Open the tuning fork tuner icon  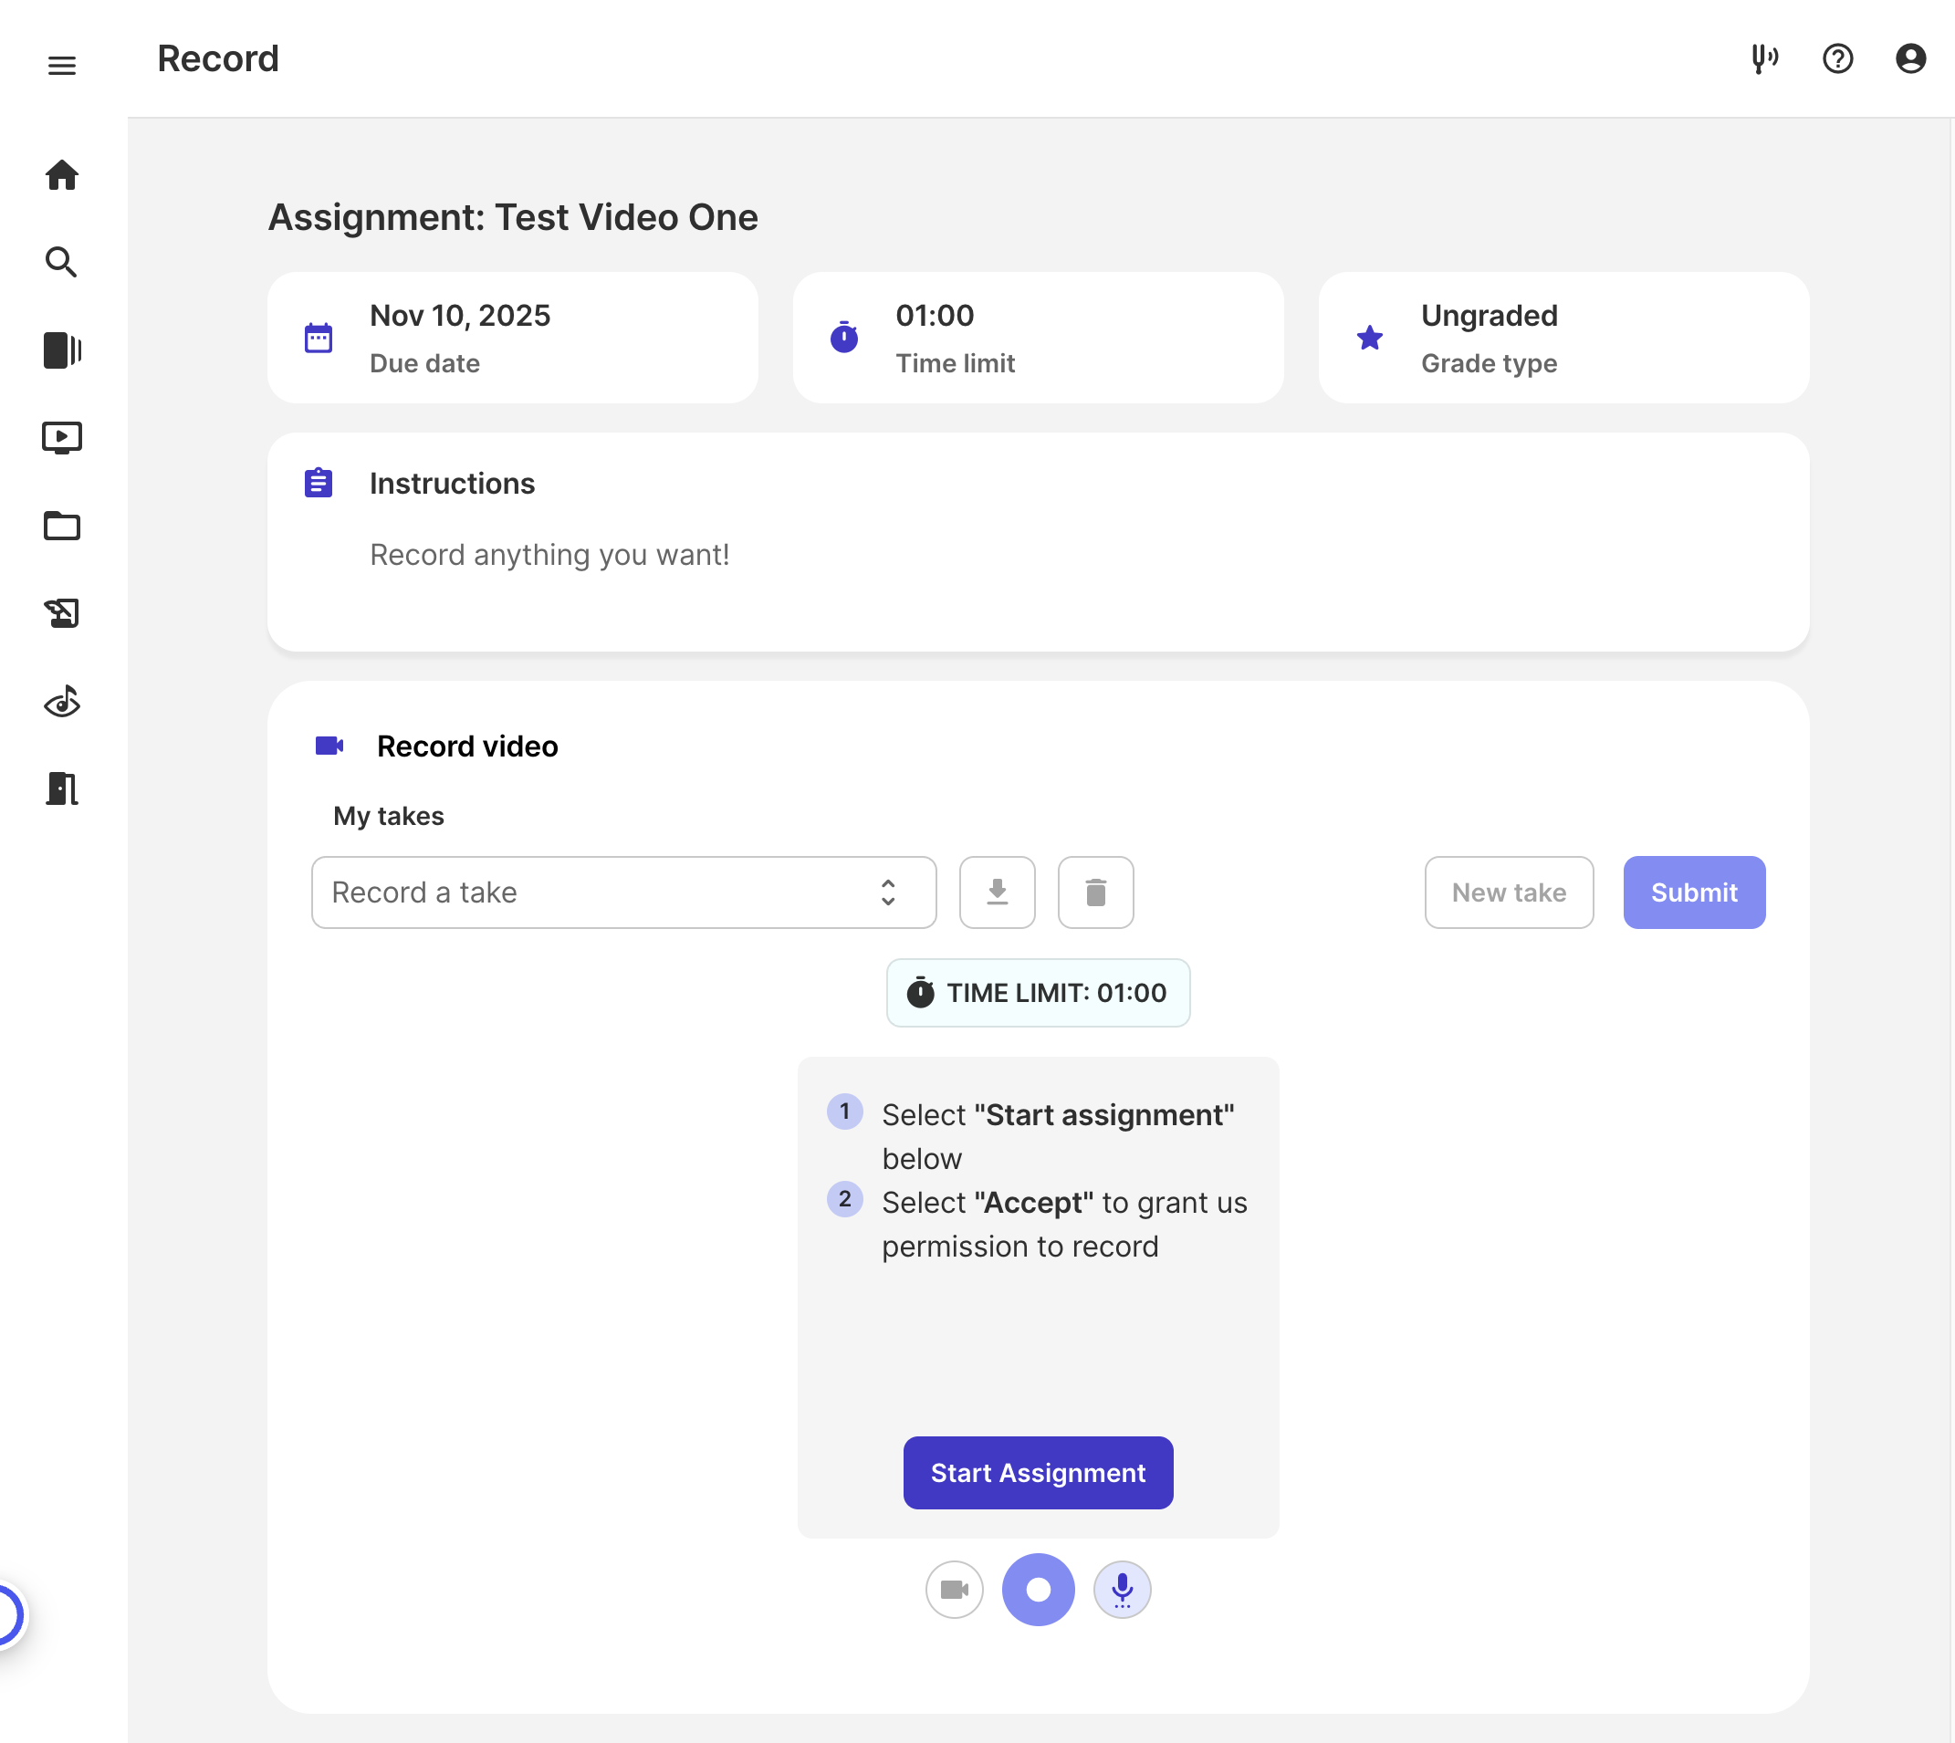click(x=1763, y=59)
